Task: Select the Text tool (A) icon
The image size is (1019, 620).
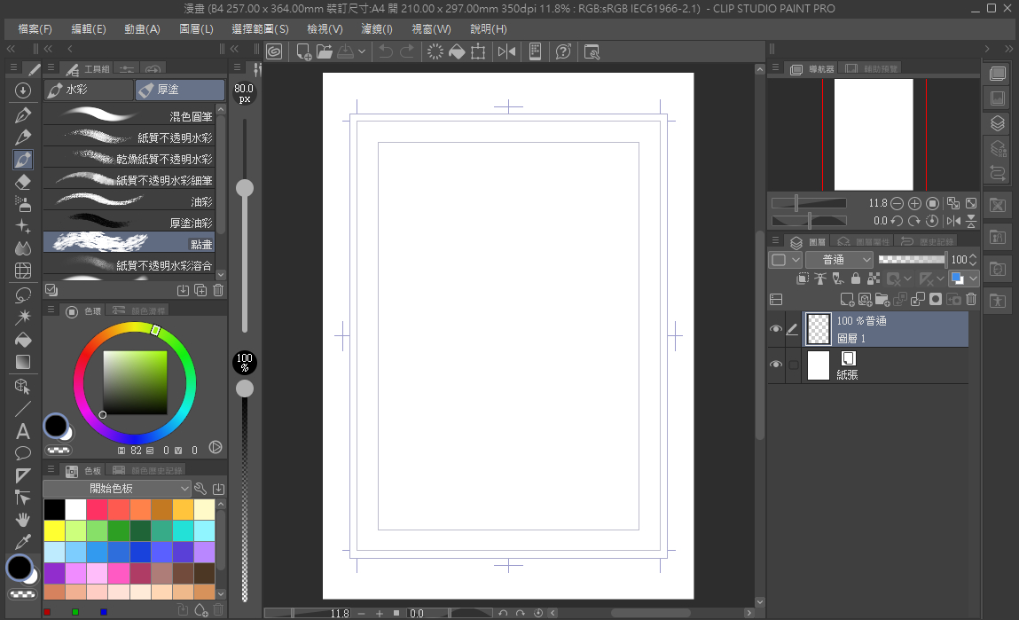Action: click(x=23, y=432)
